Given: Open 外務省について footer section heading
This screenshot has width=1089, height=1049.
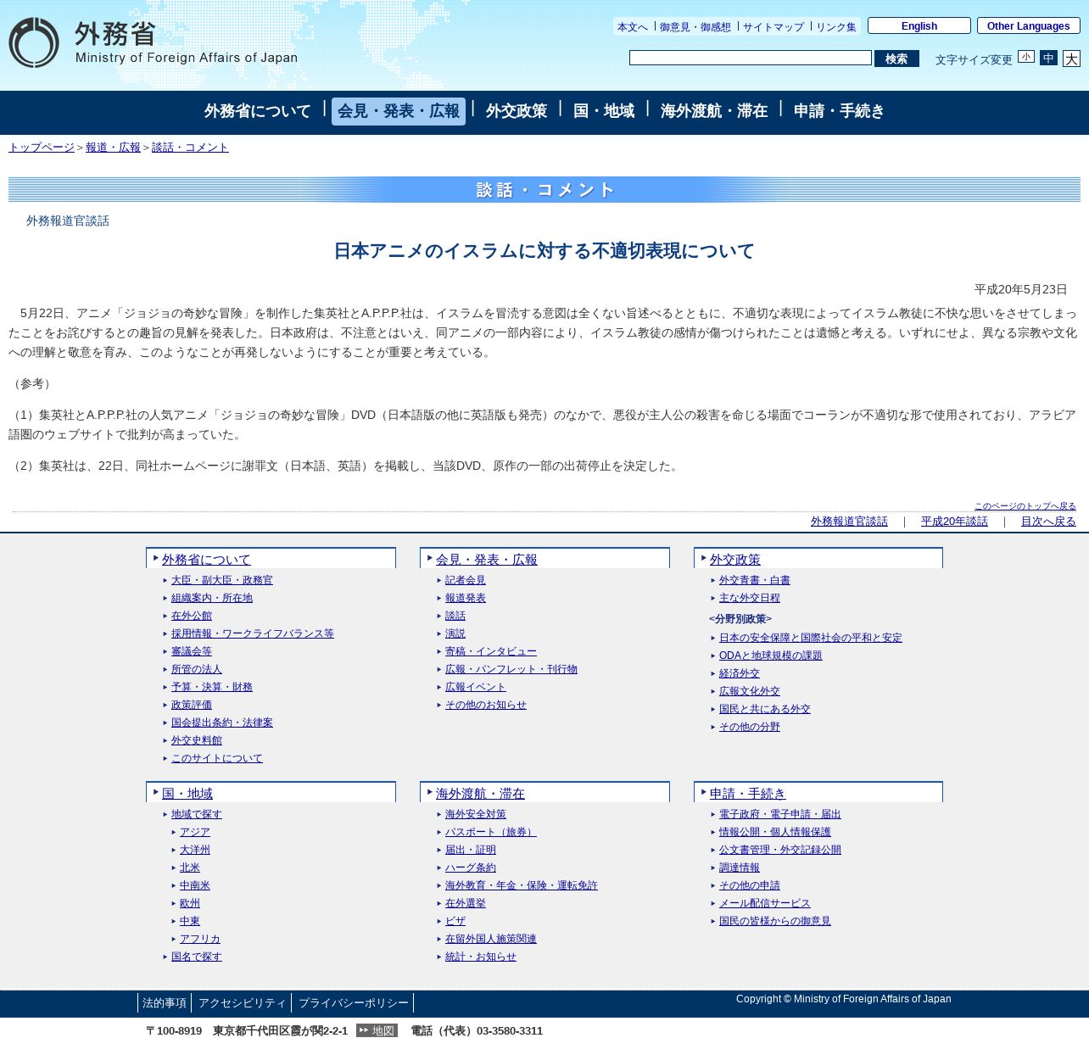Looking at the screenshot, I should [x=206, y=560].
